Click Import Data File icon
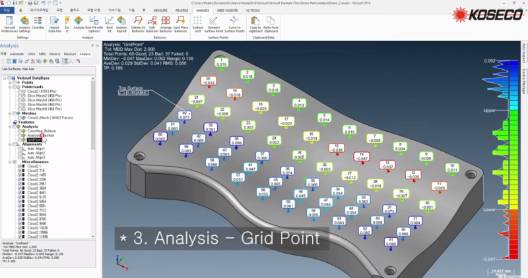The image size is (528, 278). tap(55, 22)
